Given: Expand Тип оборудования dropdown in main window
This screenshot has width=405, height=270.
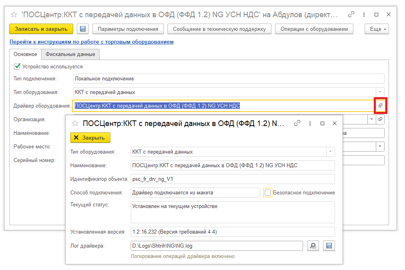Looking at the screenshot, I should [x=380, y=92].
